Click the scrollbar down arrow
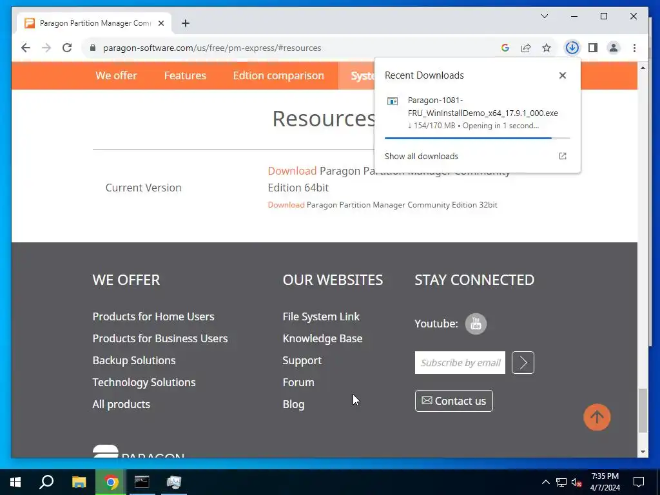Screen dimensions: 660x495 click(643, 452)
